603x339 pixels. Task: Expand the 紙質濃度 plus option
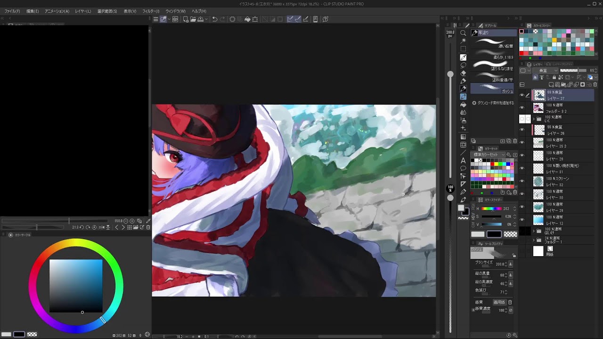[473, 310]
